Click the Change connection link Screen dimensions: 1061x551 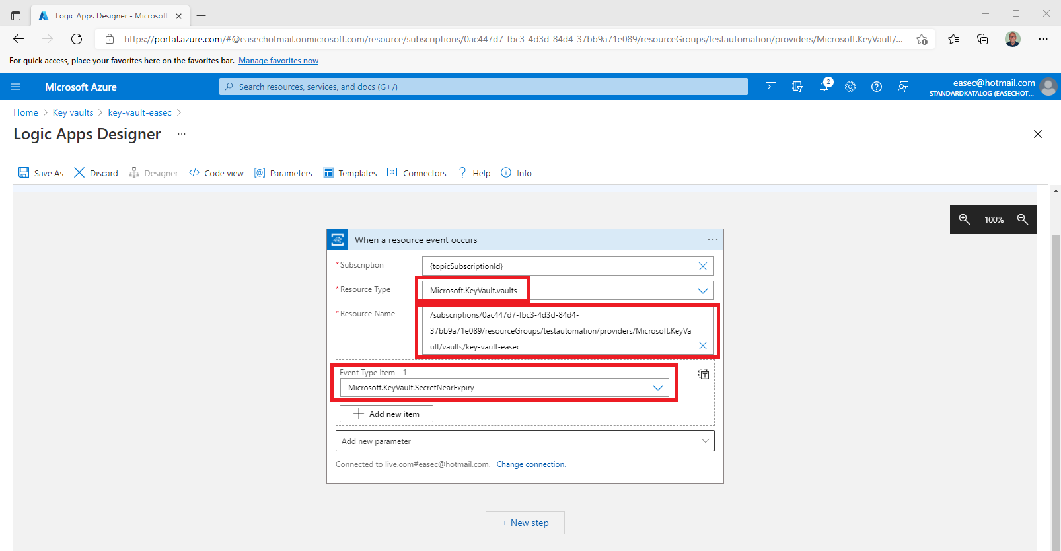point(531,464)
